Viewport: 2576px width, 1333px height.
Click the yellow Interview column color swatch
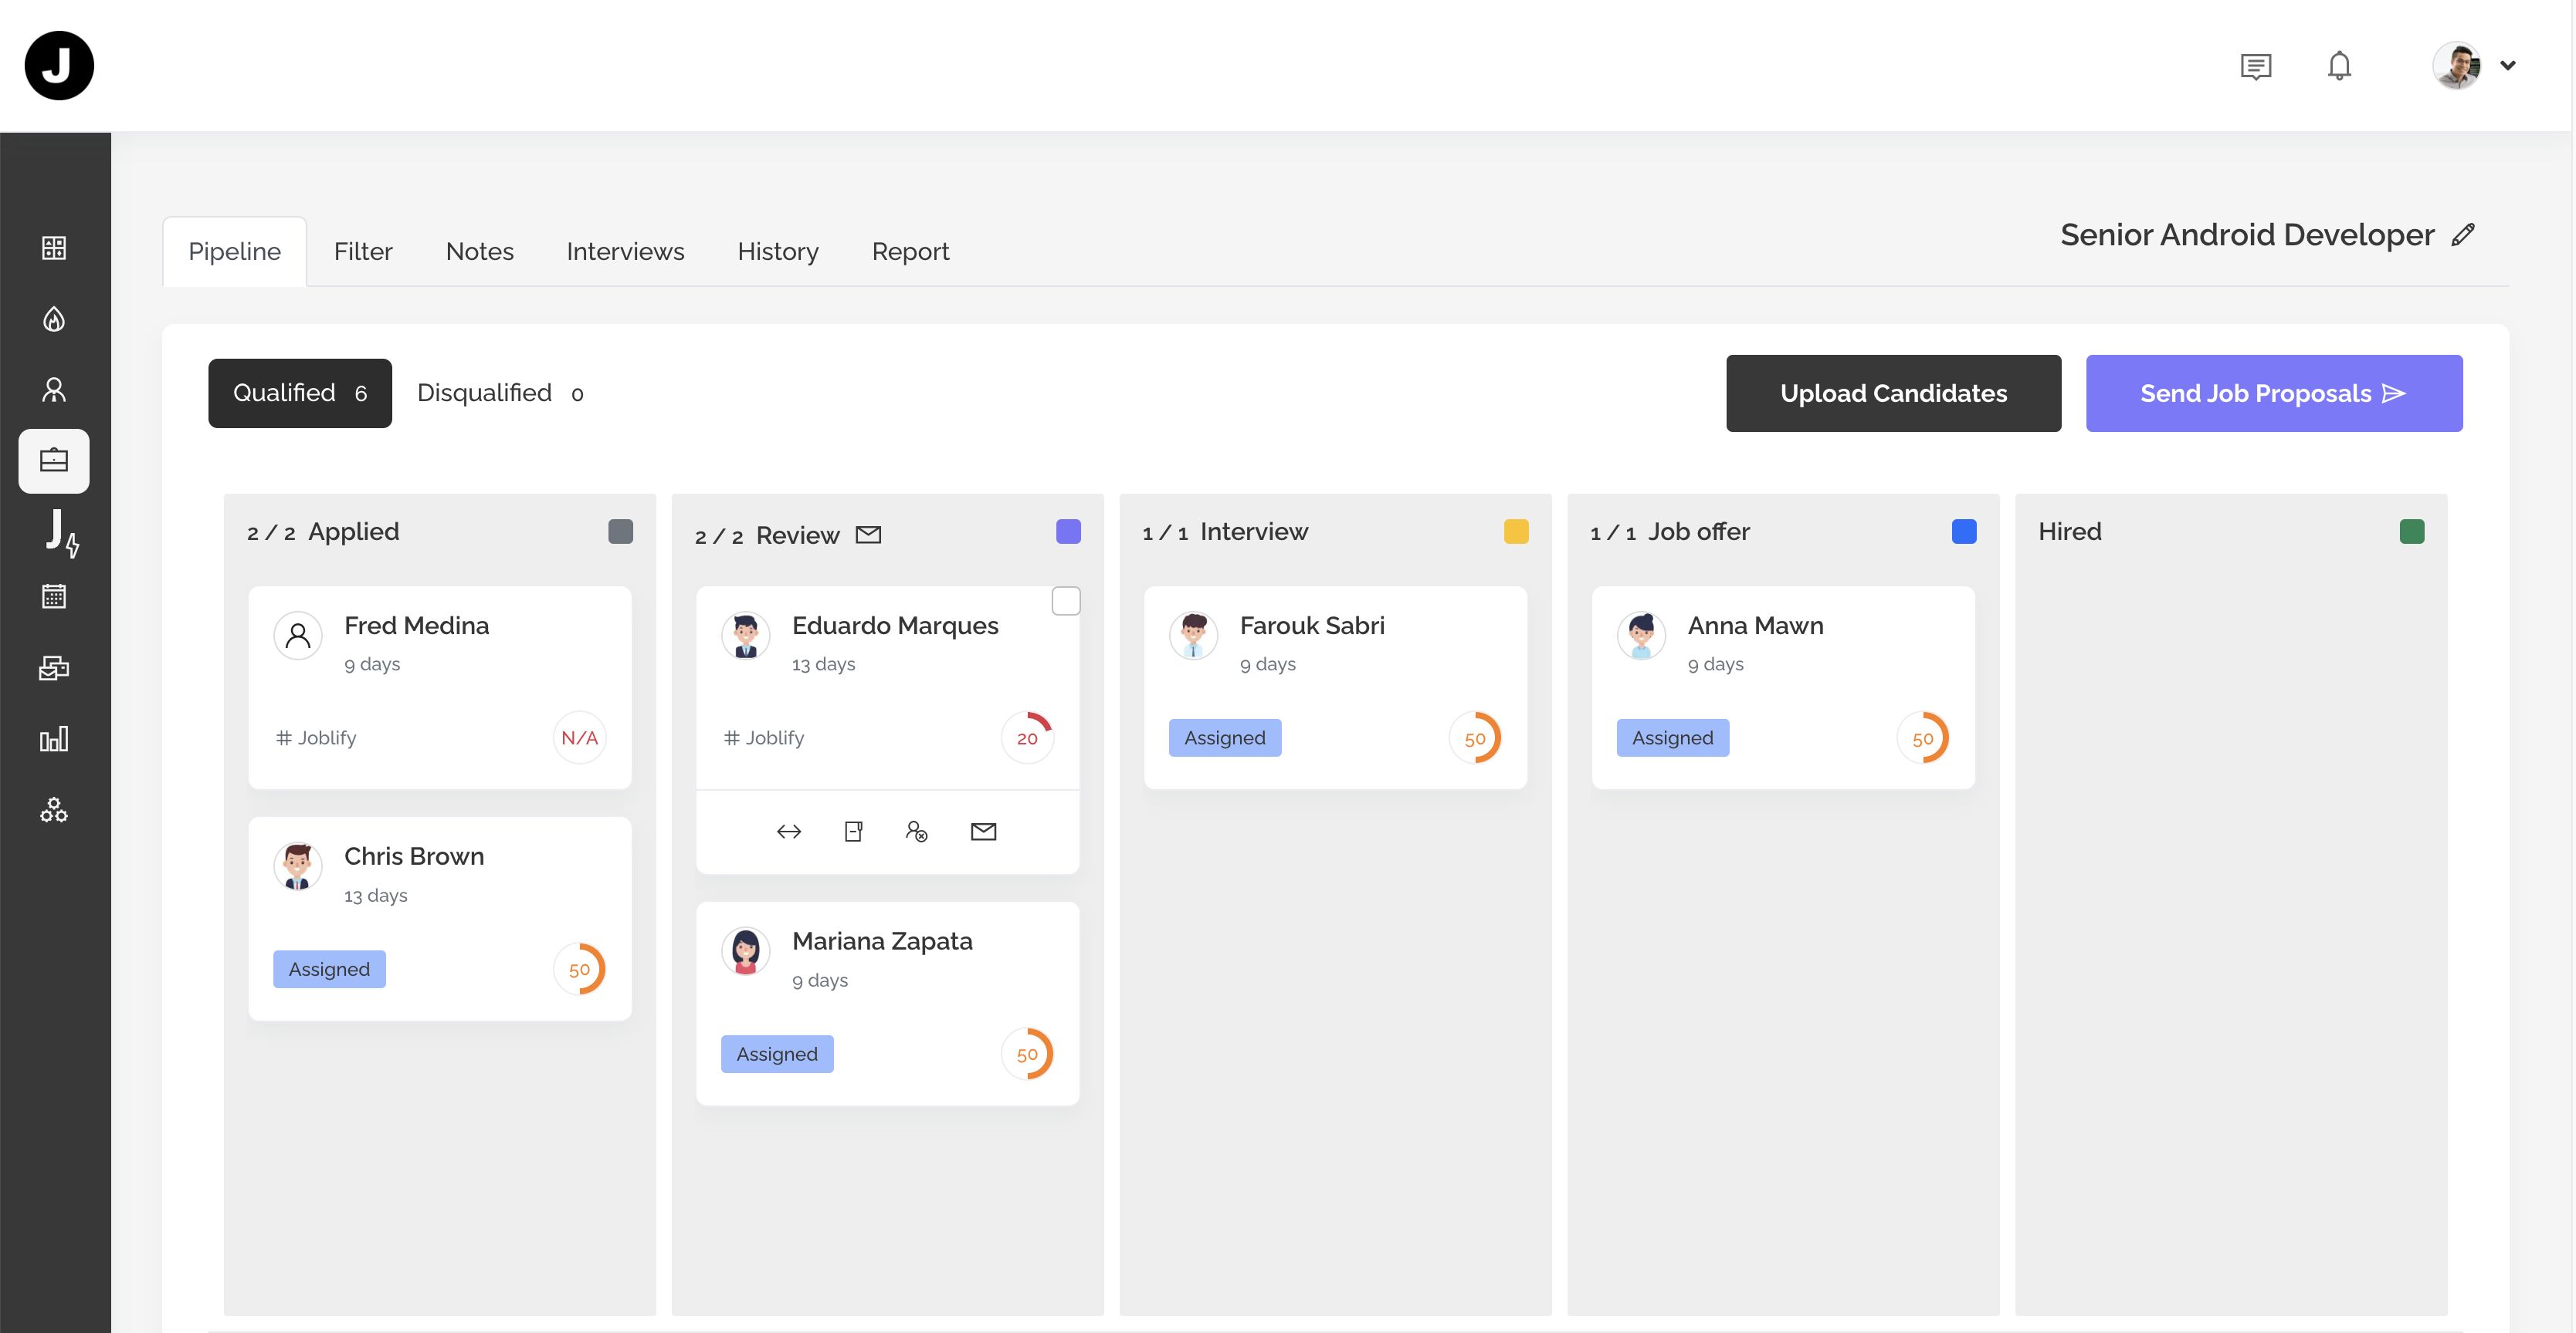pyautogui.click(x=1516, y=532)
